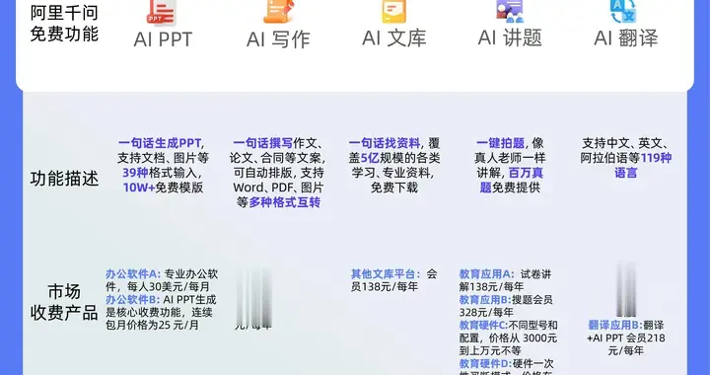Click the highlighted "5亿" text
The width and height of the screenshot is (710, 375).
pos(370,158)
